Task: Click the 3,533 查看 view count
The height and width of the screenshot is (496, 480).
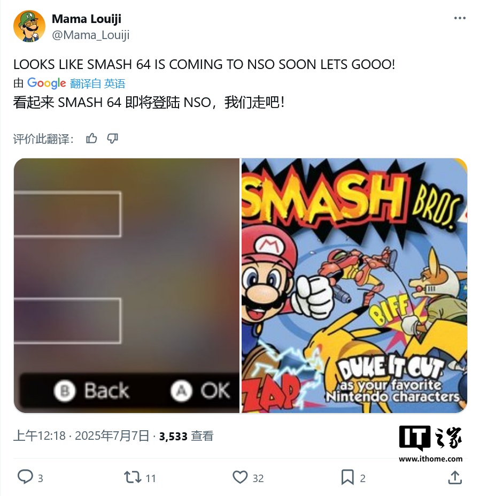Action: 186,436
